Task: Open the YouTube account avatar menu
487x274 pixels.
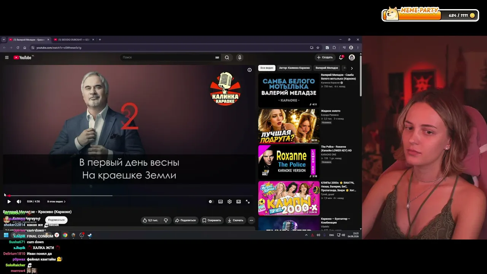Action: point(352,57)
